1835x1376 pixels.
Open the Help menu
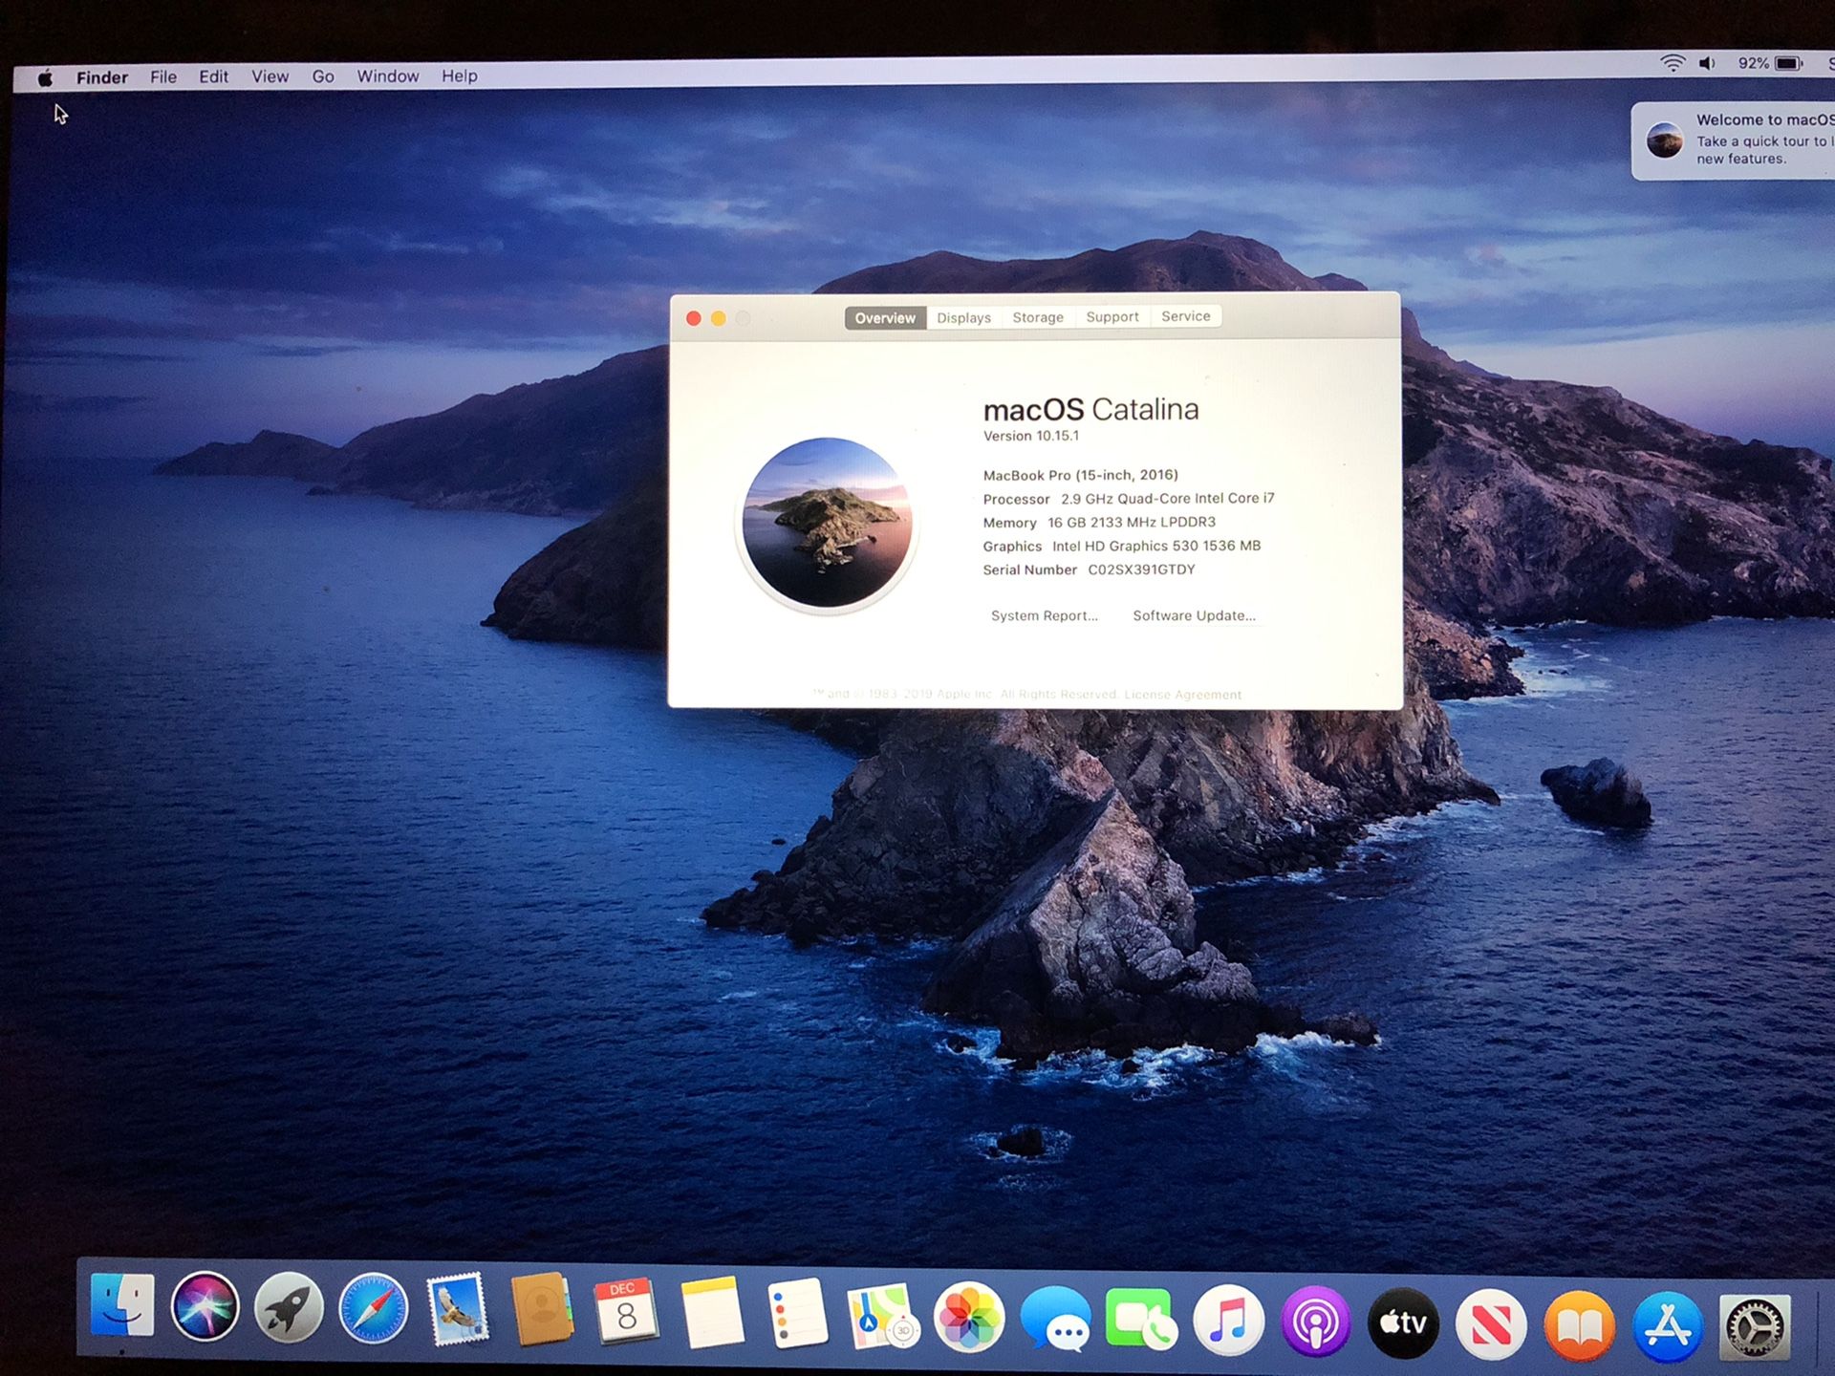click(459, 76)
